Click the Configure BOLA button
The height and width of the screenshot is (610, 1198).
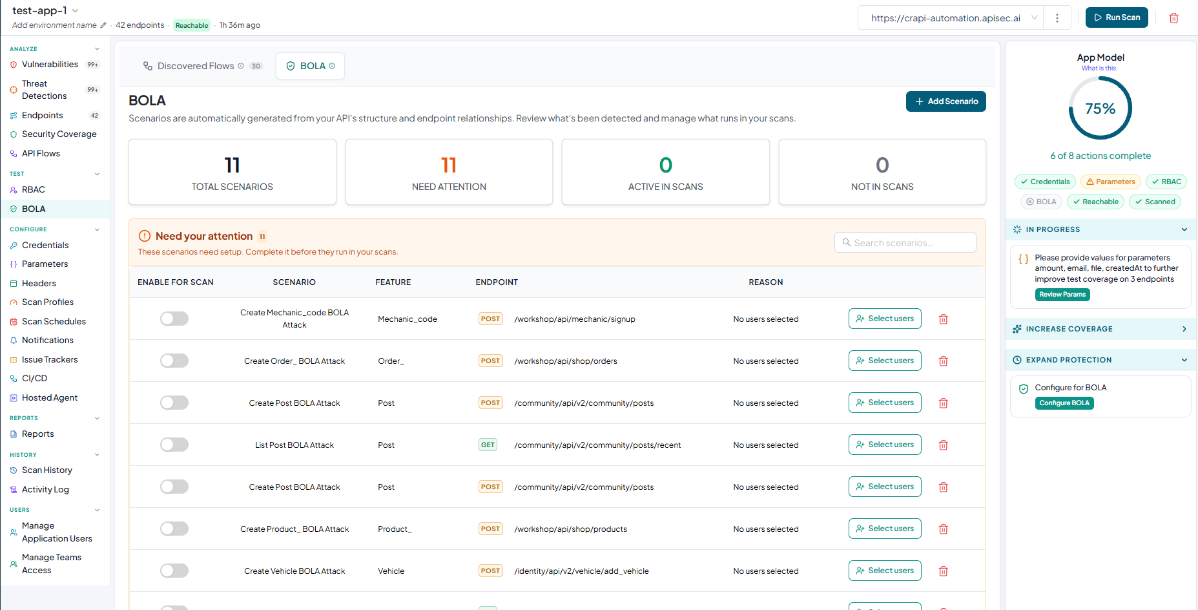(x=1064, y=403)
